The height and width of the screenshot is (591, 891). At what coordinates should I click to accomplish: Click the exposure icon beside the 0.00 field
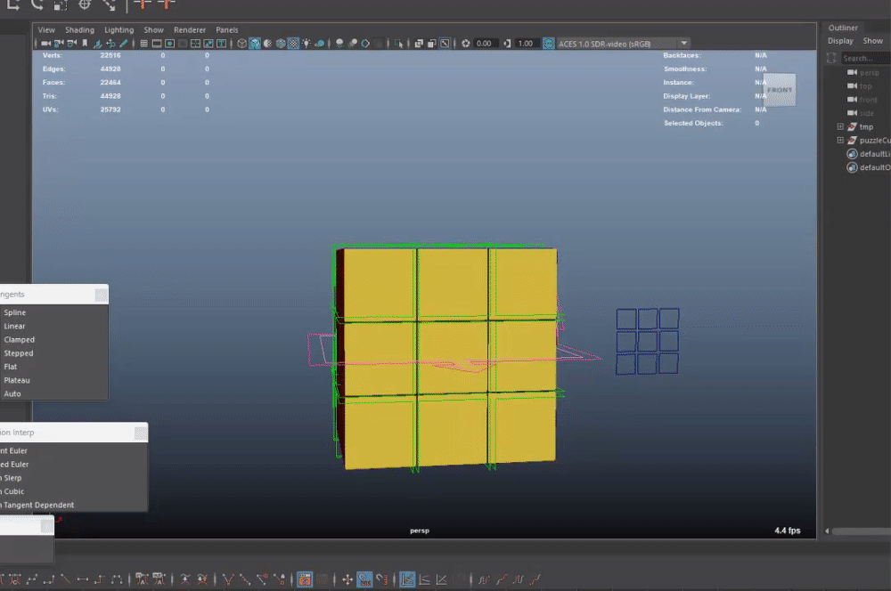click(x=465, y=43)
